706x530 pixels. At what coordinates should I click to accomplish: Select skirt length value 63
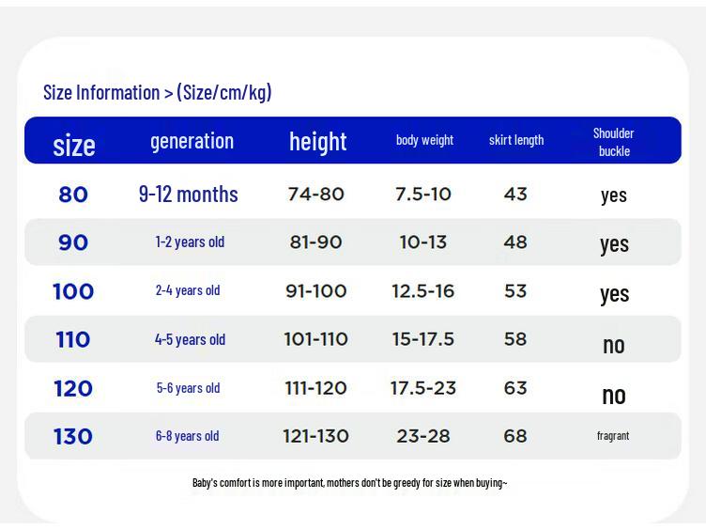tap(515, 388)
